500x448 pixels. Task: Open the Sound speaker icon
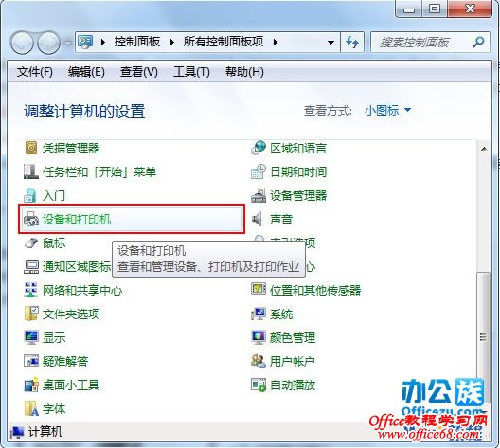(258, 220)
